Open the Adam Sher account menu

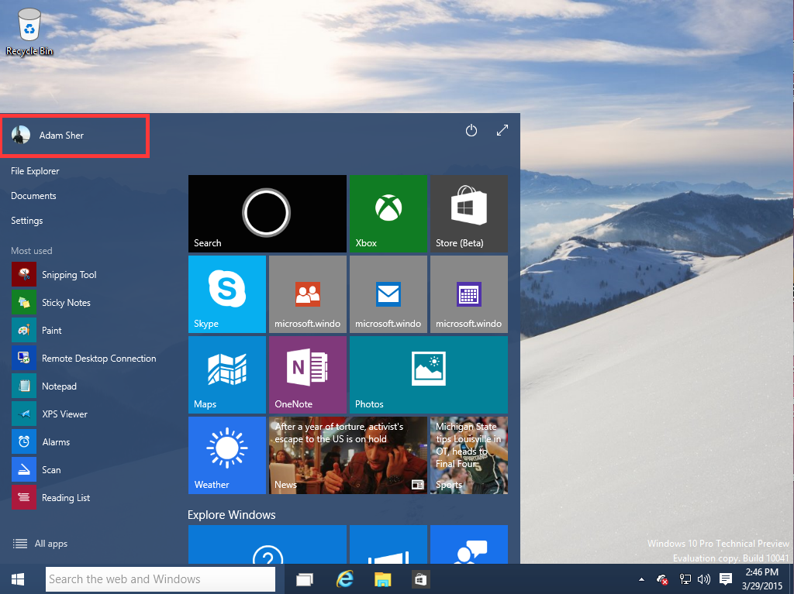(x=75, y=136)
